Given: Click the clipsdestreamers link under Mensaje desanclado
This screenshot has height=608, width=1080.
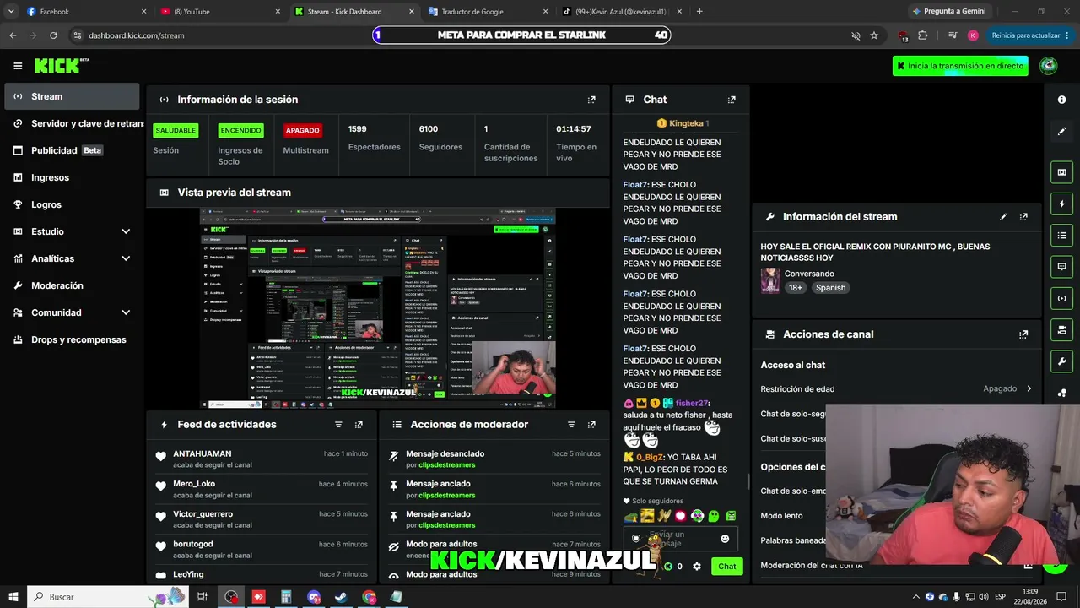Looking at the screenshot, I should 446,465.
